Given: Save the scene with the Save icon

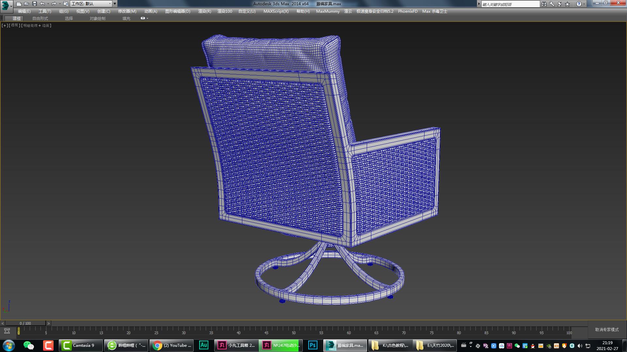Looking at the screenshot, I should tap(35, 4).
